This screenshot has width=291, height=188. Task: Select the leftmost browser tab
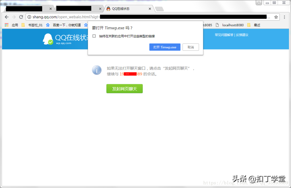coord(24,9)
